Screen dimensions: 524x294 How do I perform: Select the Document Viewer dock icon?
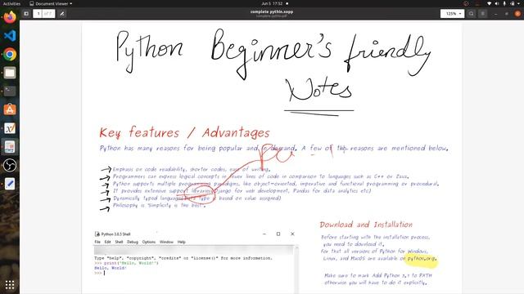point(10,147)
